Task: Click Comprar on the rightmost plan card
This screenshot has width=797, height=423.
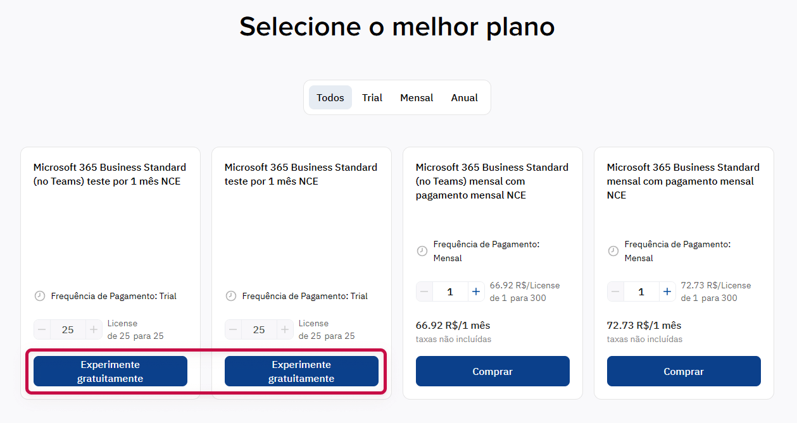Action: point(684,371)
